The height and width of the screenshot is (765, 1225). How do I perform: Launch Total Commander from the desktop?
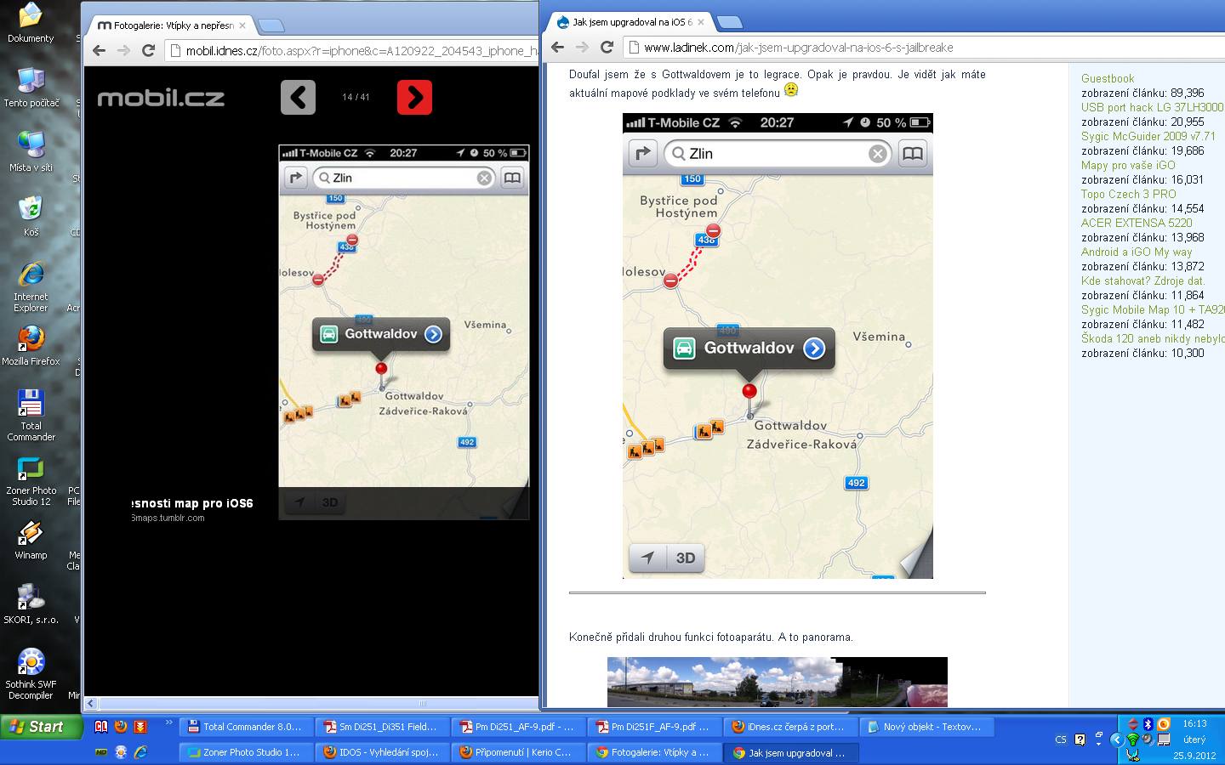pyautogui.click(x=31, y=416)
